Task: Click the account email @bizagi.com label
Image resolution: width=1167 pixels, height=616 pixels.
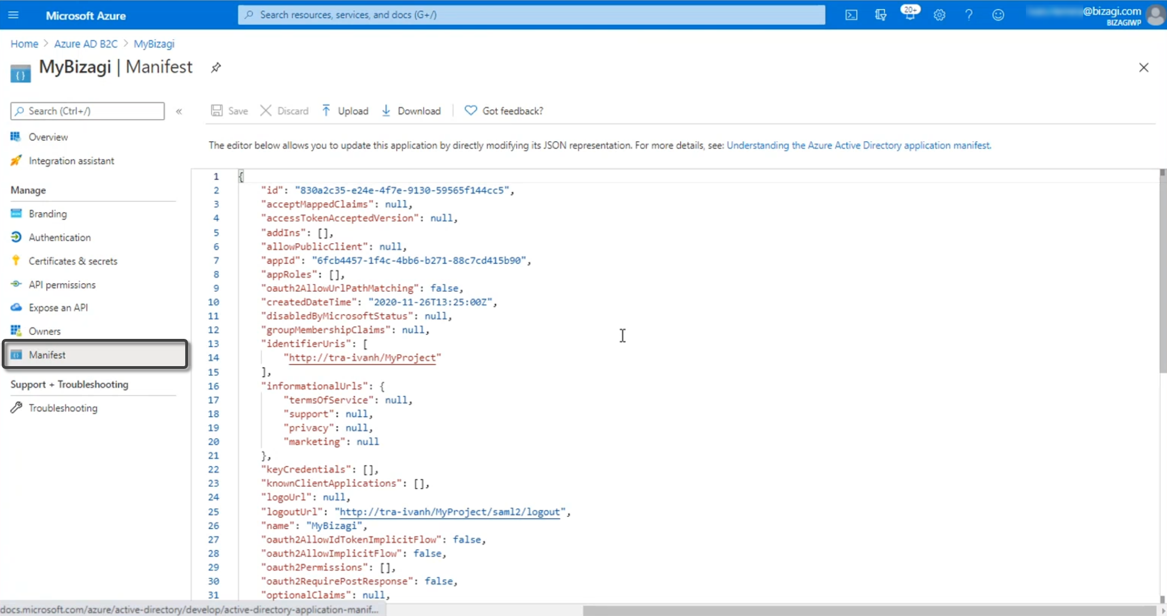Action: [1111, 11]
